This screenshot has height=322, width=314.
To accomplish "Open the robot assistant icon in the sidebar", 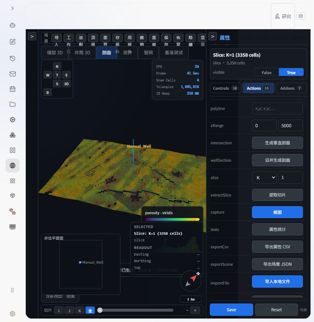I will click(x=13, y=25).
